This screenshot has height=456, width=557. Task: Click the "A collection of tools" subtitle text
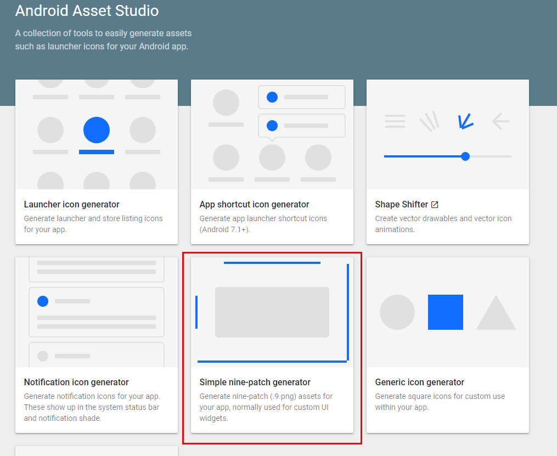coord(103,40)
